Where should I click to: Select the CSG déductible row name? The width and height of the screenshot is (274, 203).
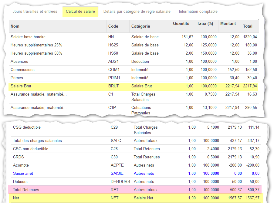coord(27,127)
